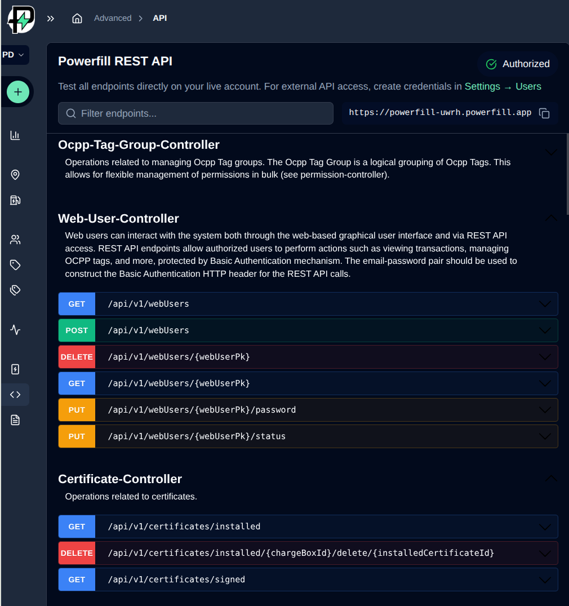This screenshot has width=569, height=606.
Task: Click the Authorized status badge
Action: (x=517, y=64)
